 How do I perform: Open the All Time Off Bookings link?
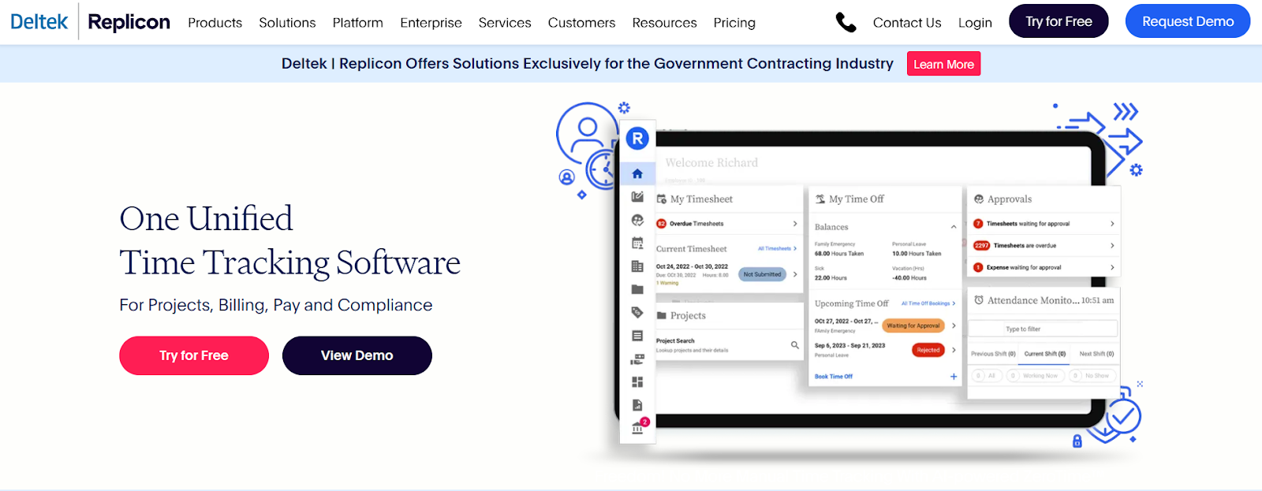(928, 303)
